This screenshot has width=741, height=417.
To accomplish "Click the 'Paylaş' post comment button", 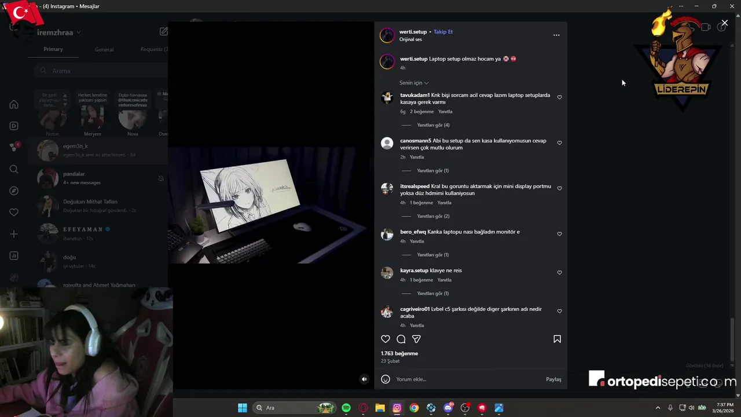I will click(553, 379).
